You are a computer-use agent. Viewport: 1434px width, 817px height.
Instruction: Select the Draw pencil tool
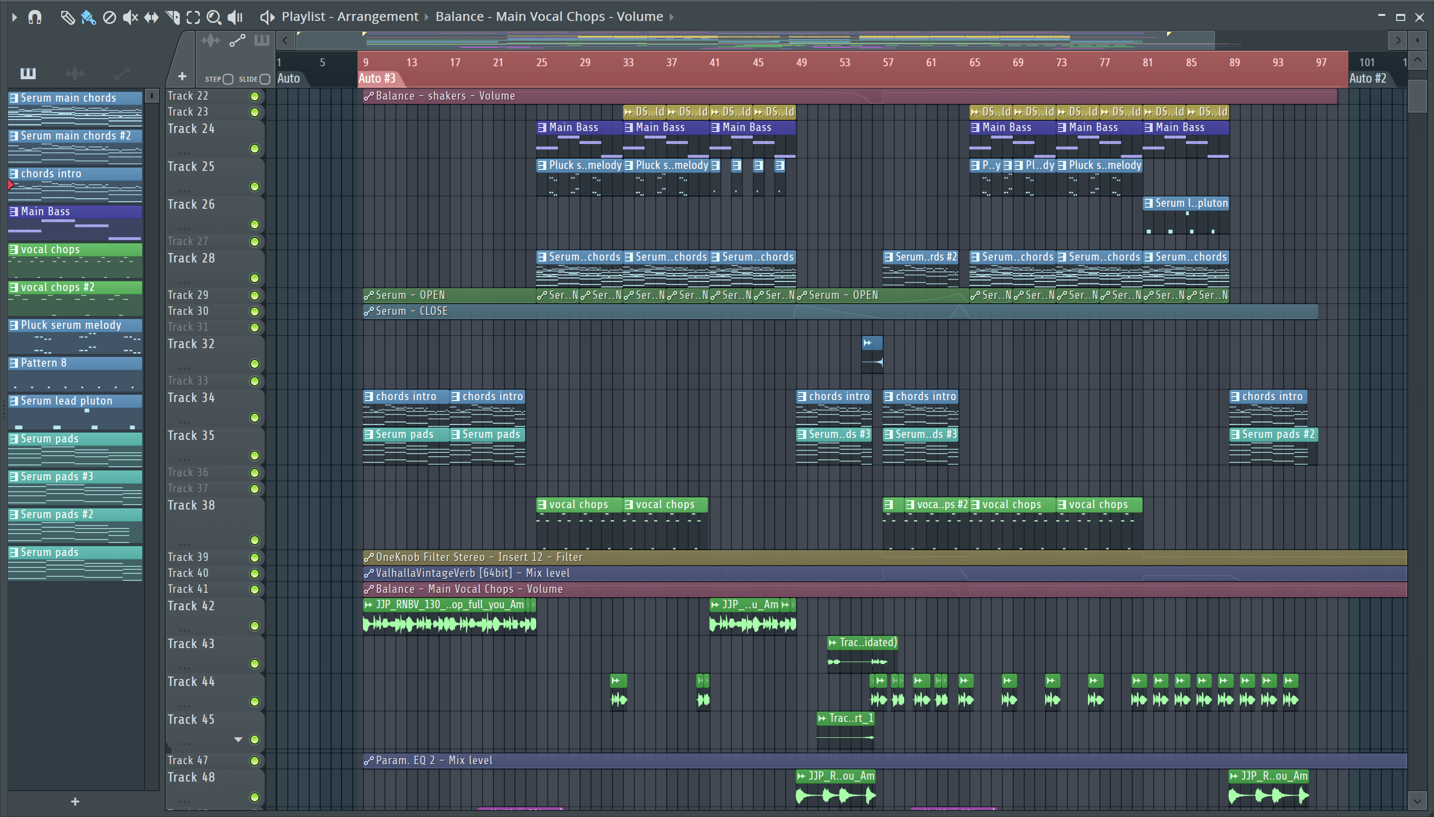pos(67,17)
